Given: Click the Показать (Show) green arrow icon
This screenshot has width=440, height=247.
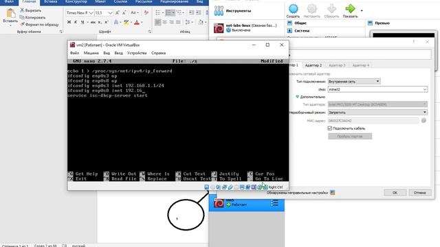Looking at the screenshot, I should click(350, 9).
